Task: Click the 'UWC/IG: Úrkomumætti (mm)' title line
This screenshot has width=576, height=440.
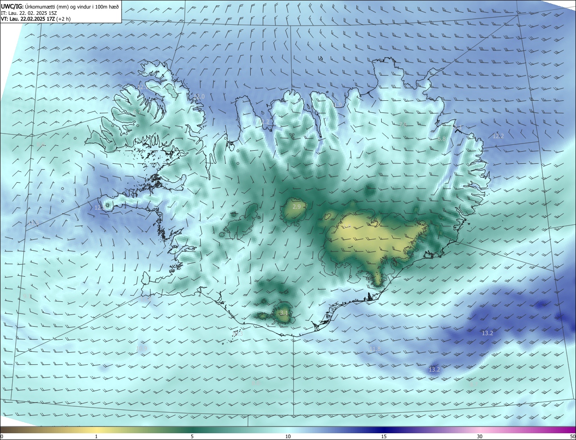Action: click(x=60, y=6)
